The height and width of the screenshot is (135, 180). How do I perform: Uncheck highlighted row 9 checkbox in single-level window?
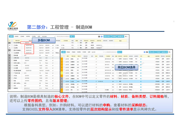coord(64,81)
